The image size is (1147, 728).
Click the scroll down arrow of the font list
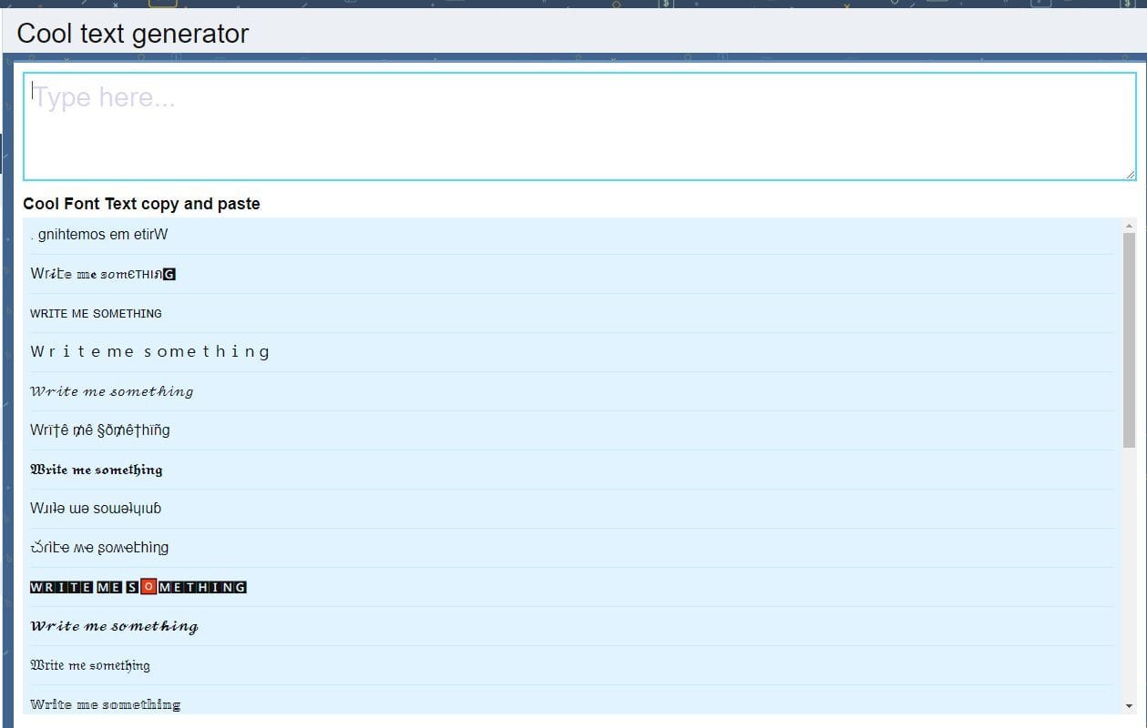1130,705
